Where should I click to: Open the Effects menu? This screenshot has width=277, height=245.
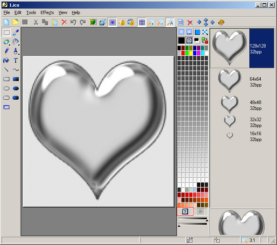tap(47, 12)
